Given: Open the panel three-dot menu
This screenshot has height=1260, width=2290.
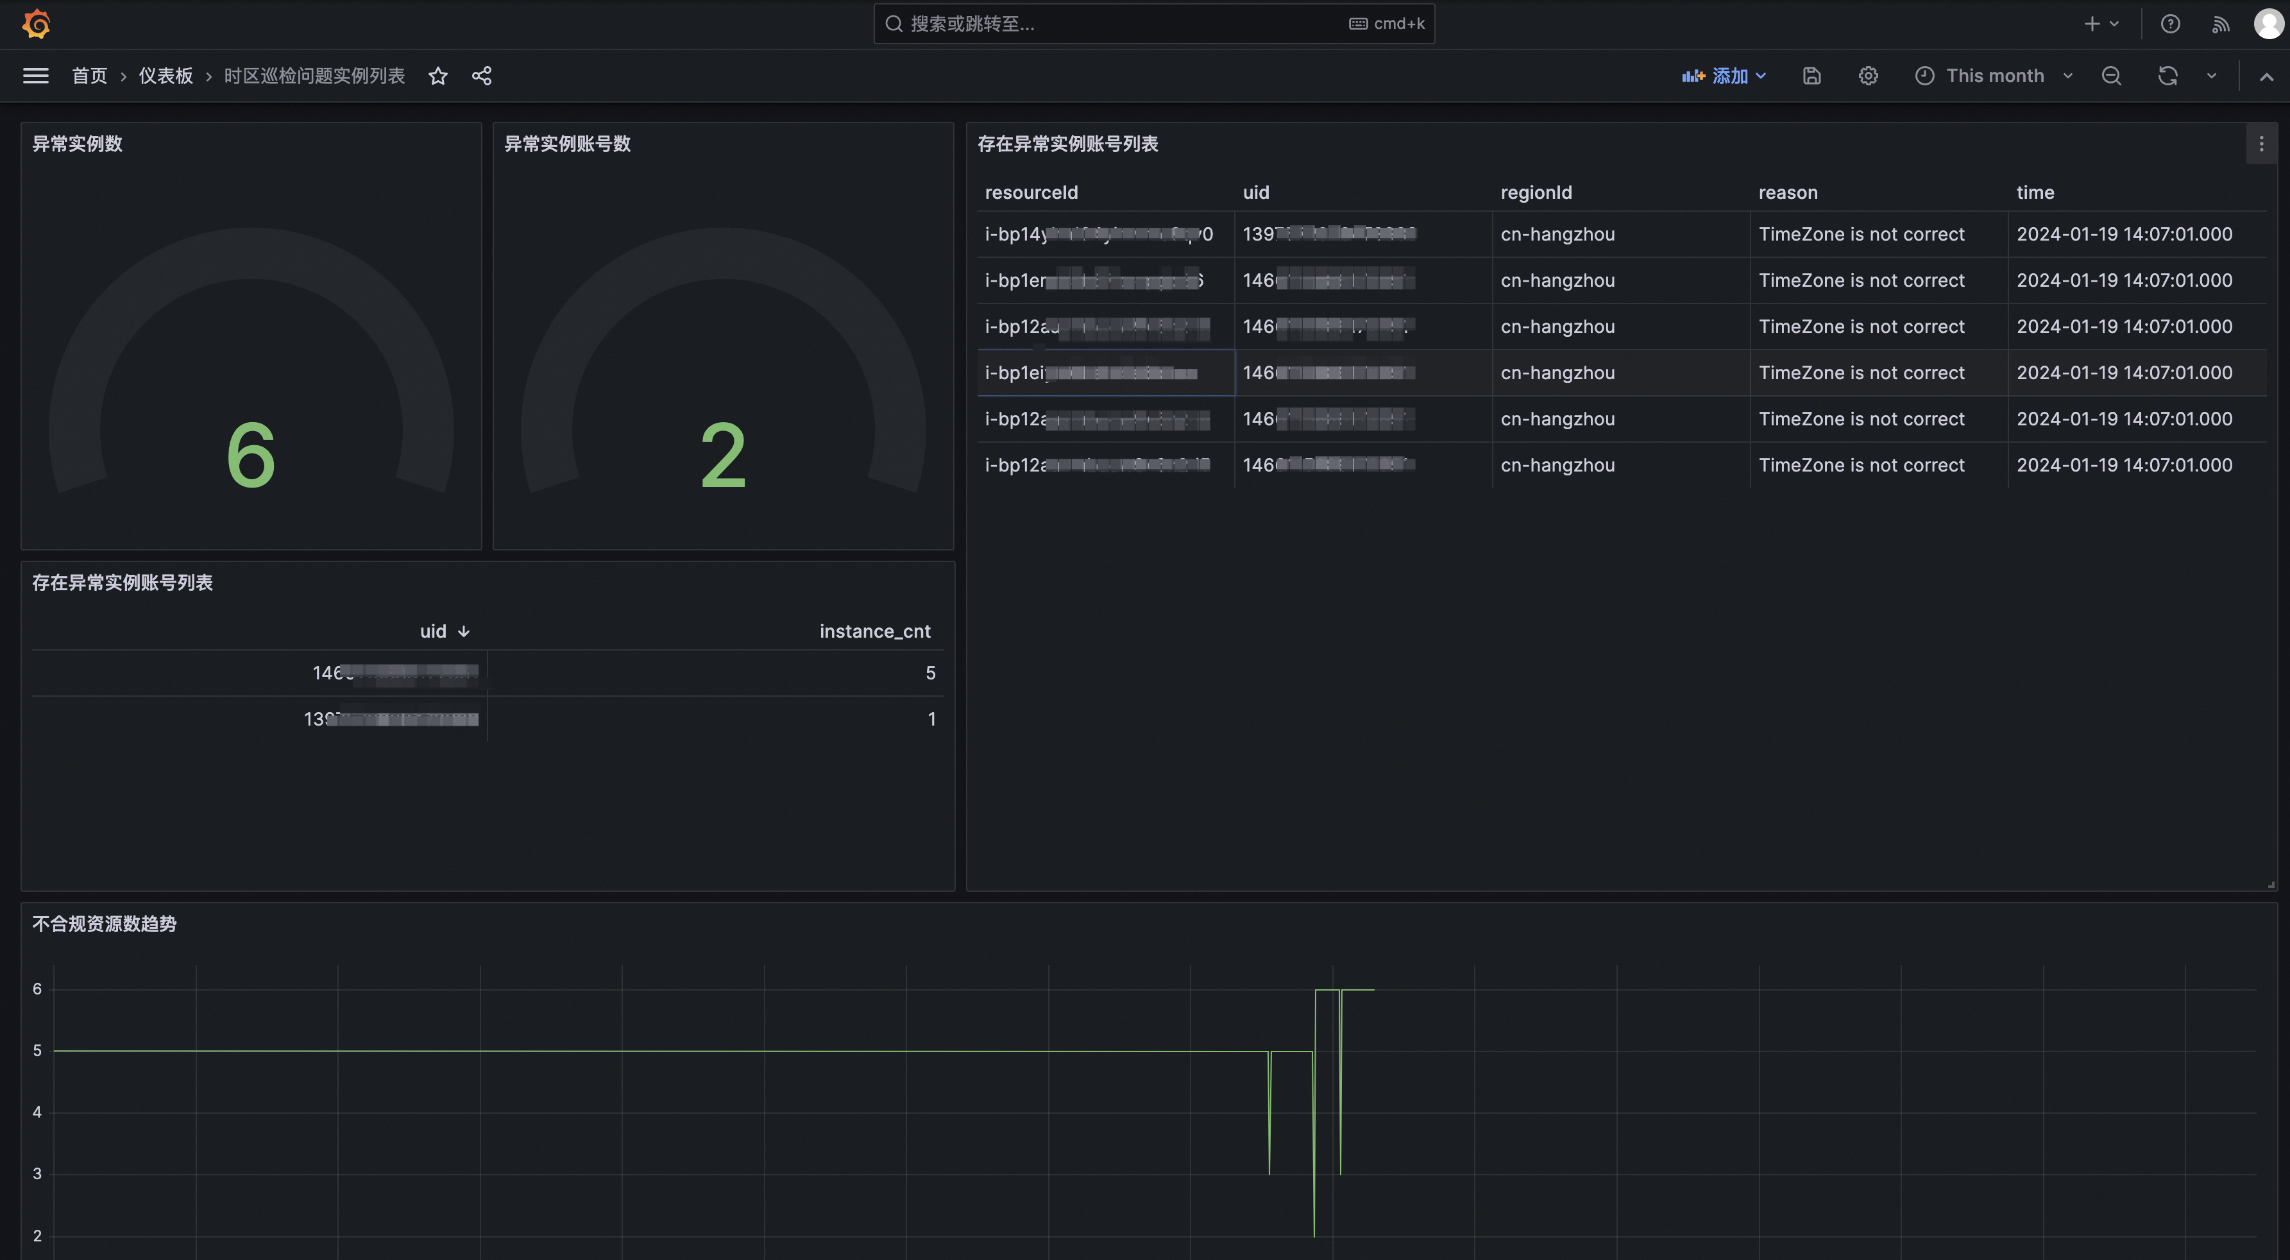Looking at the screenshot, I should pos(2262,143).
